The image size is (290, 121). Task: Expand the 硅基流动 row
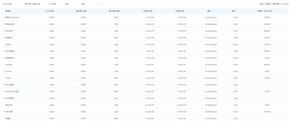(x=4, y=38)
